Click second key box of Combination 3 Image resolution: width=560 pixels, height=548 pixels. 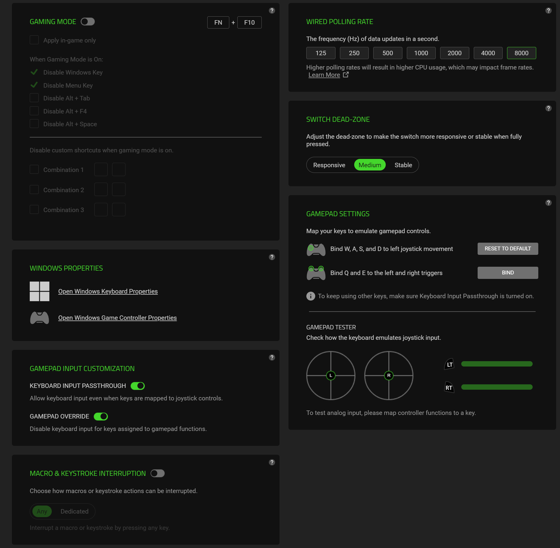click(119, 210)
